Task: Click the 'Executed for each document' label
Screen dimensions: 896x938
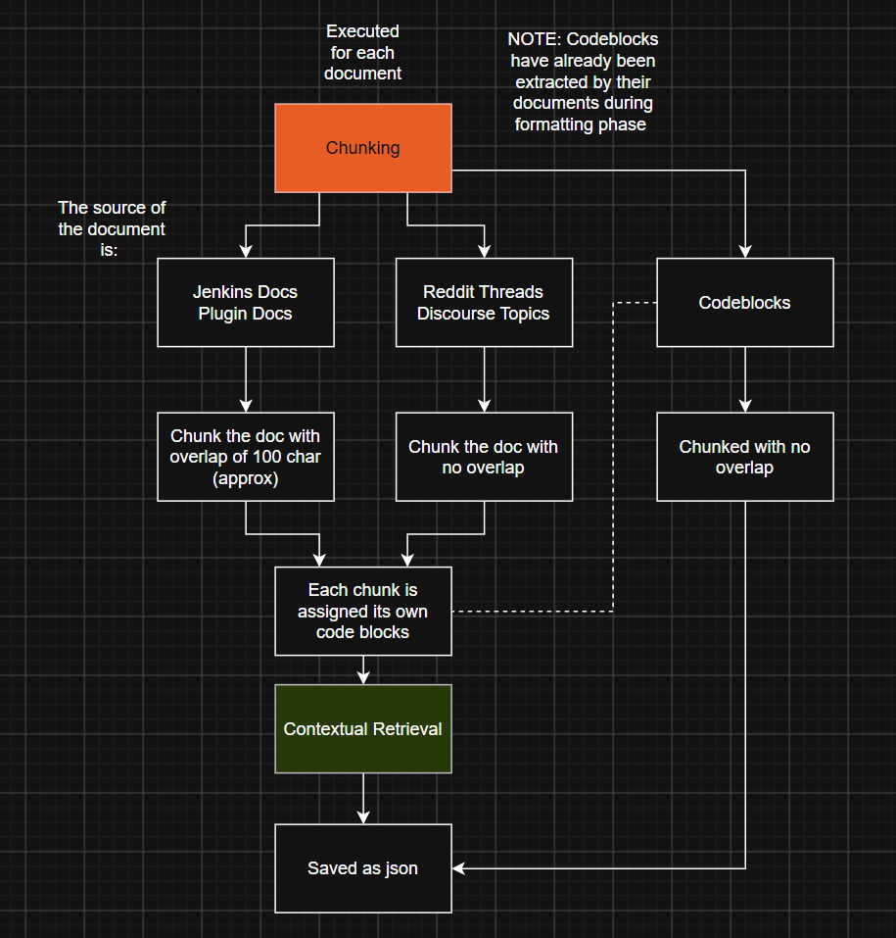Action: click(x=363, y=52)
